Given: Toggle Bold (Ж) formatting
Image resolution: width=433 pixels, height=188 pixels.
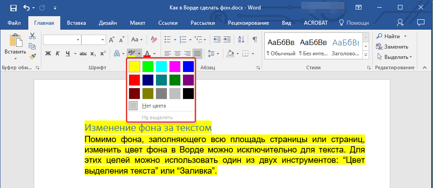Looking at the screenshot, I should [48, 54].
